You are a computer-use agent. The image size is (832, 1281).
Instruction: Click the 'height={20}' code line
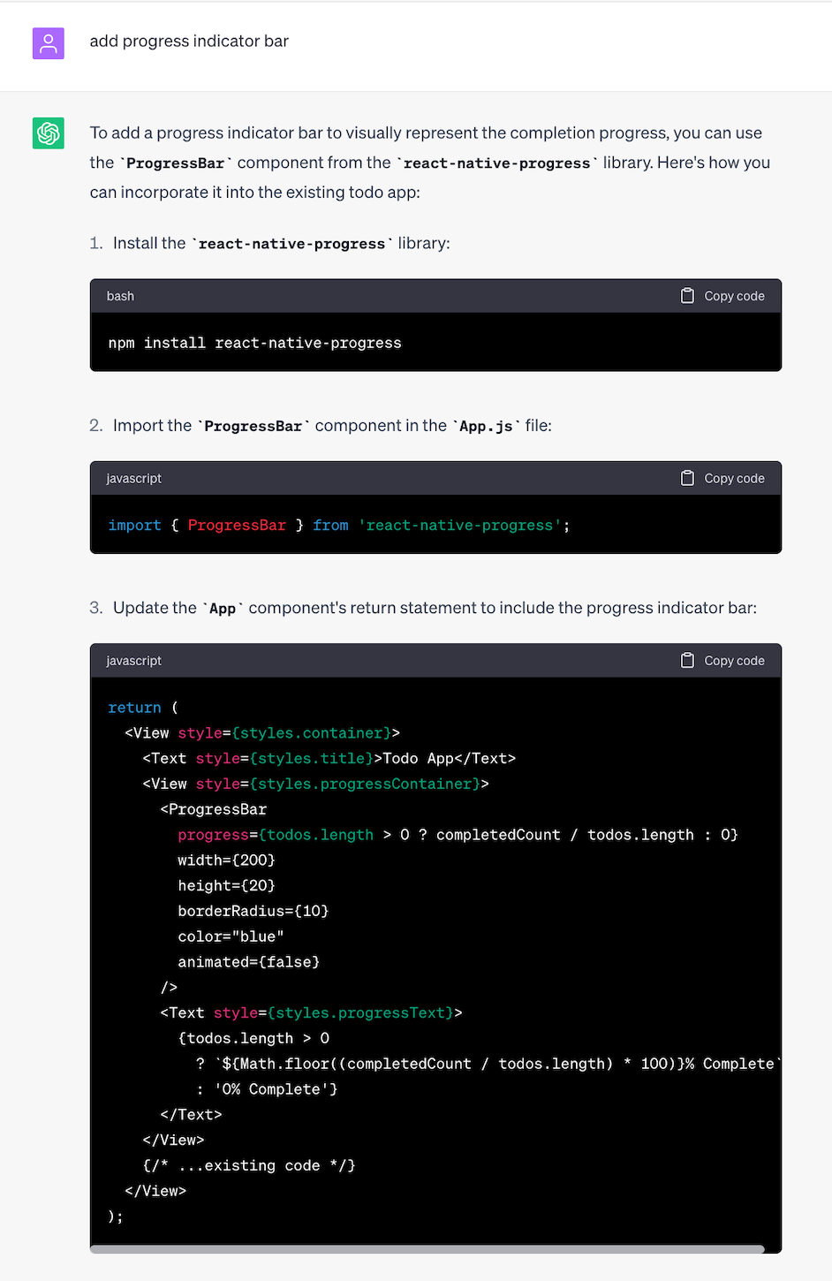tap(226, 885)
